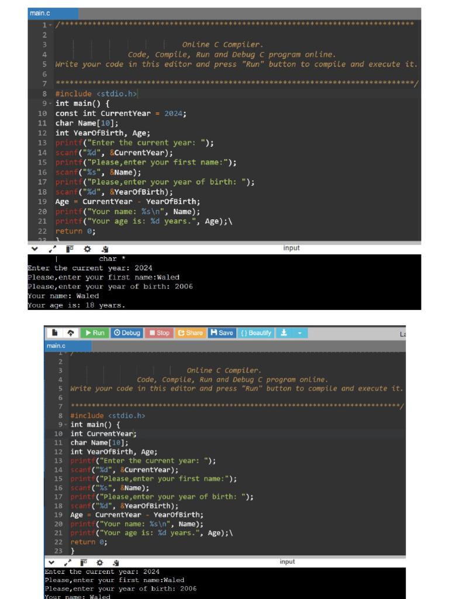449x599 pixels.
Task: Click the layout panel icon in the upper console bar
Action: click(x=70, y=249)
